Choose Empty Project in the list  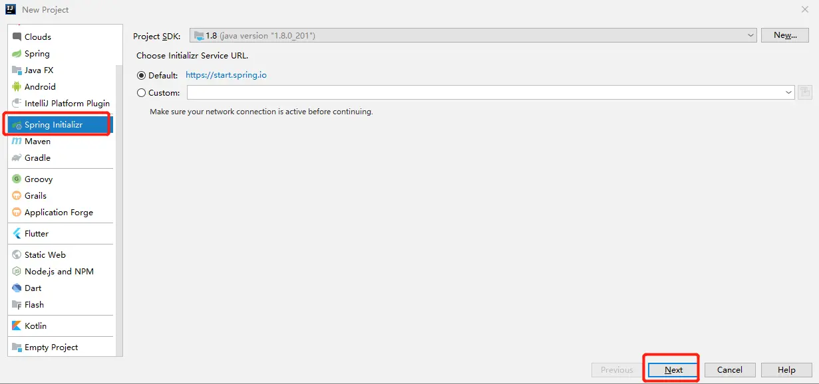coord(61,347)
